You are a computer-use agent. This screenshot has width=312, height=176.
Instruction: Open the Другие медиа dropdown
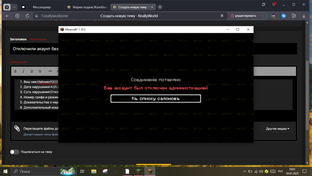coord(278,128)
